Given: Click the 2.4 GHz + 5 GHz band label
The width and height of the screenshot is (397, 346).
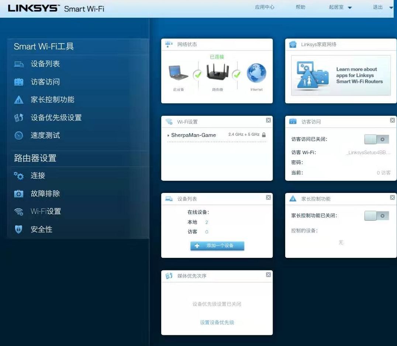Looking at the screenshot, I should pyautogui.click(x=244, y=134).
